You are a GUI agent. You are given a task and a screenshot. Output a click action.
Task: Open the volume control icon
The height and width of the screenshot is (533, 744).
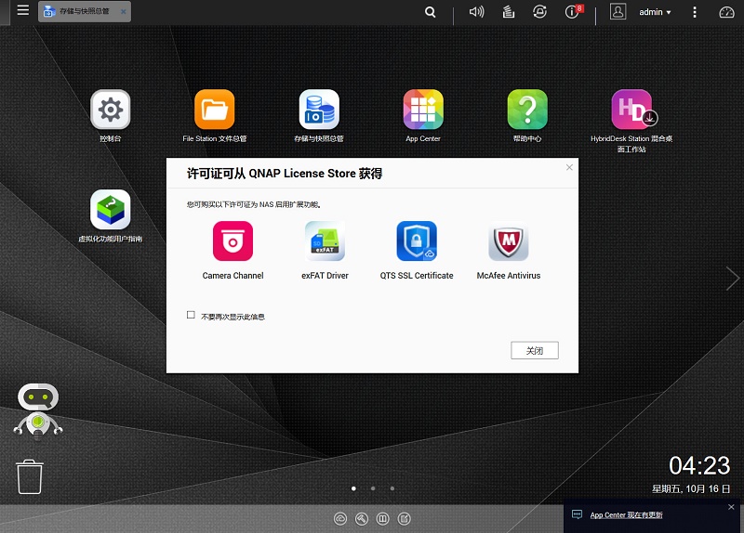(x=477, y=12)
